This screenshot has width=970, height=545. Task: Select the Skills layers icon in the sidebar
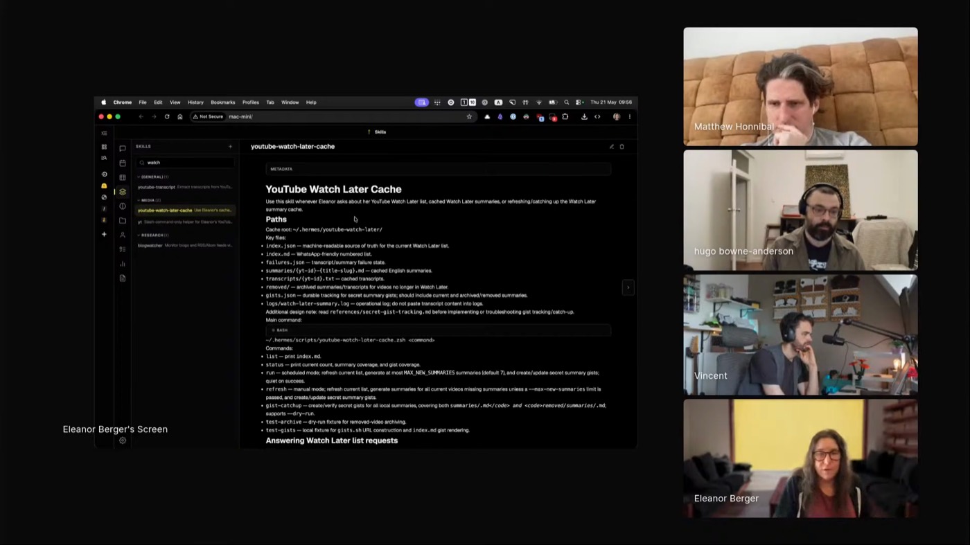(123, 192)
